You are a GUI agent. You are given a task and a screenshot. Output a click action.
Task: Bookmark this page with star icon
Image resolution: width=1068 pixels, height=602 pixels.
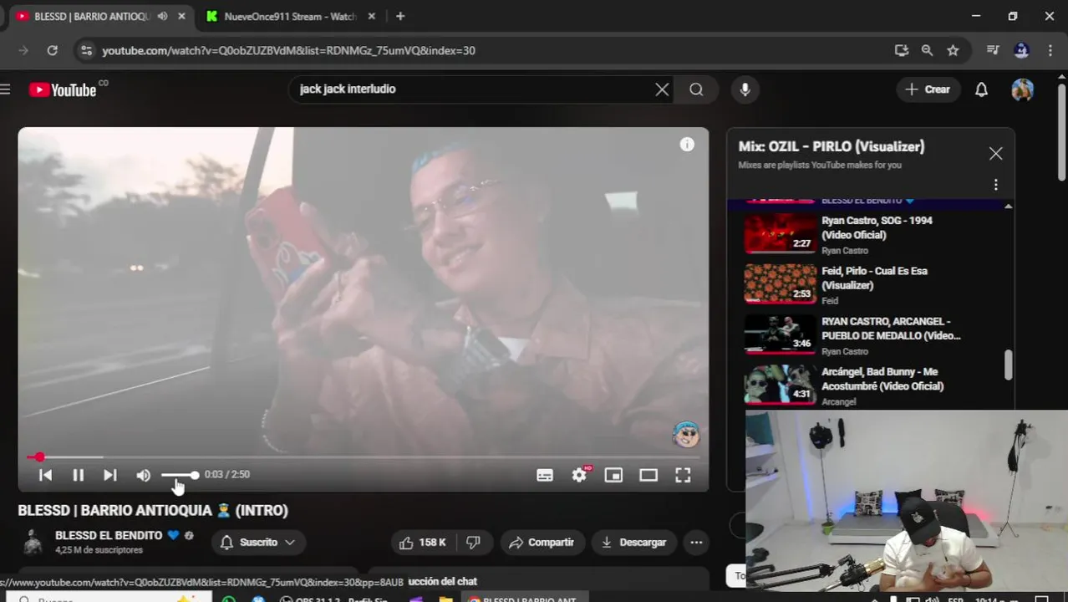point(953,51)
